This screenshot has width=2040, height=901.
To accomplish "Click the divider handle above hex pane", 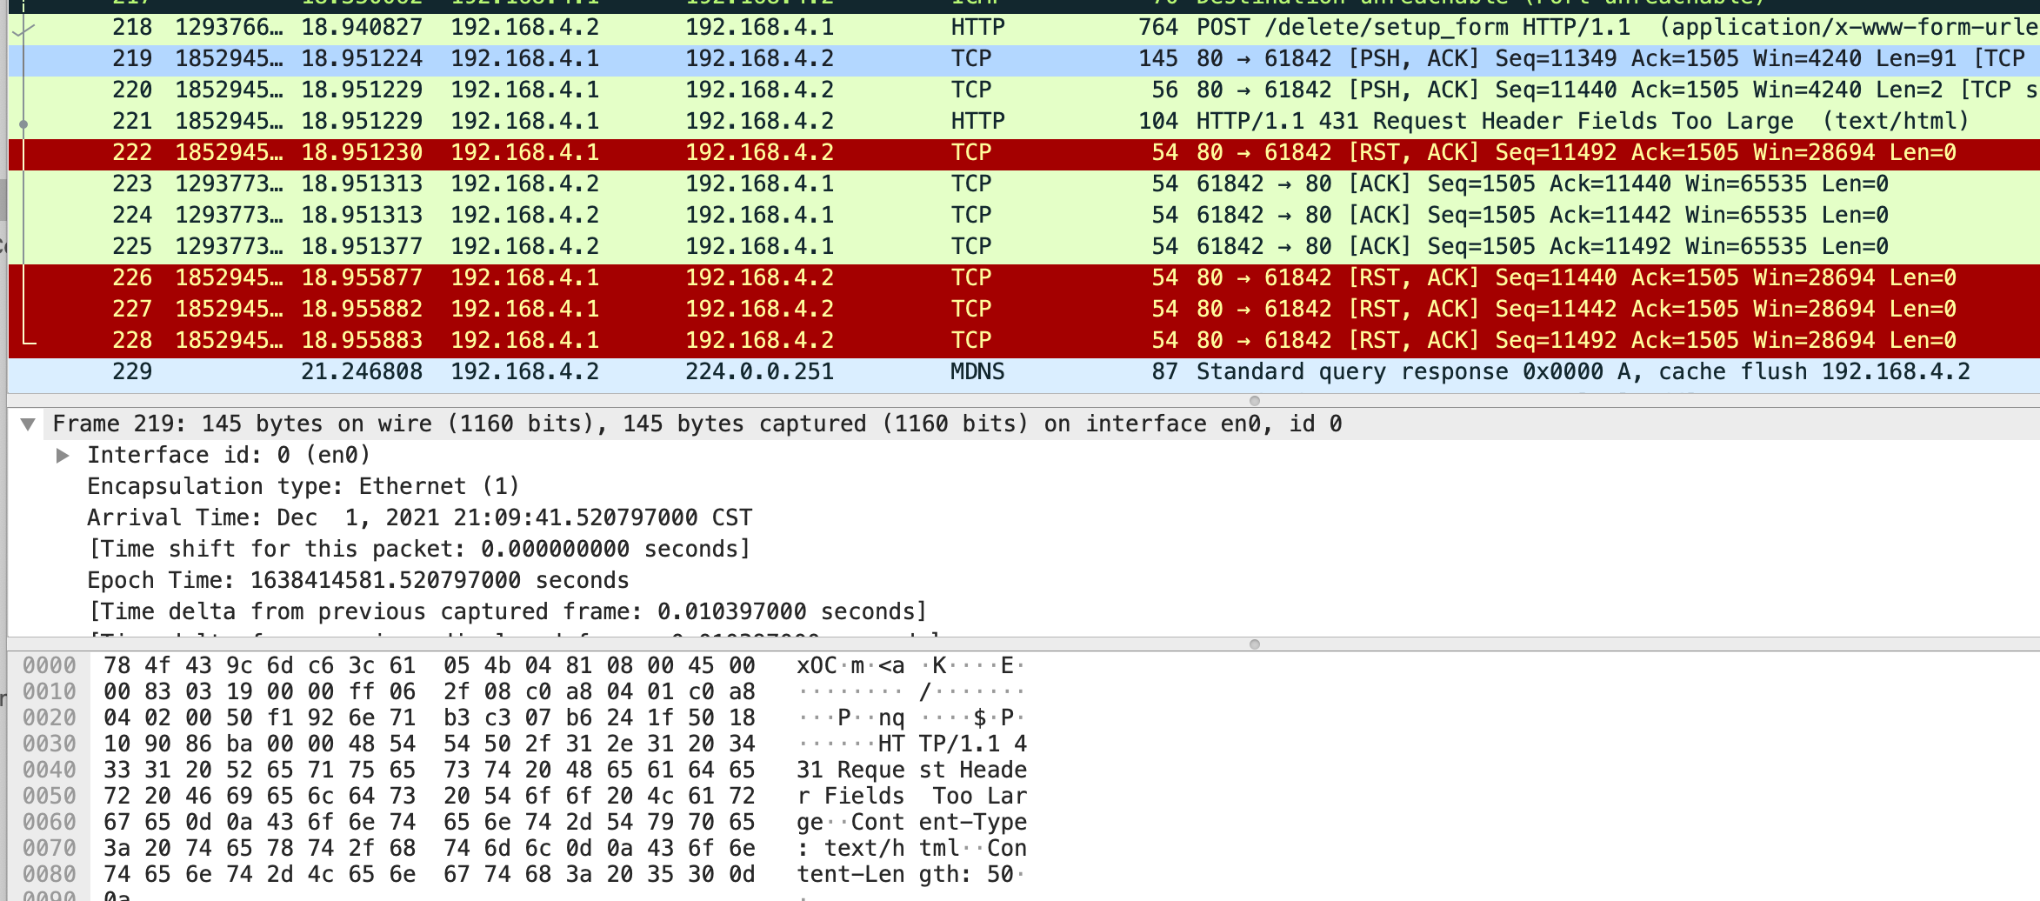I will 1254,644.
